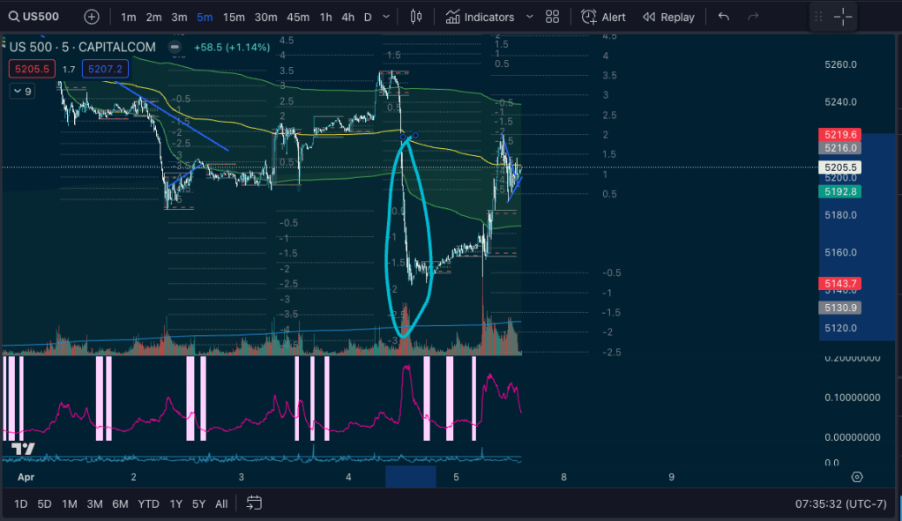The image size is (902, 521).
Task: Select the YTD date range
Action: pos(148,503)
